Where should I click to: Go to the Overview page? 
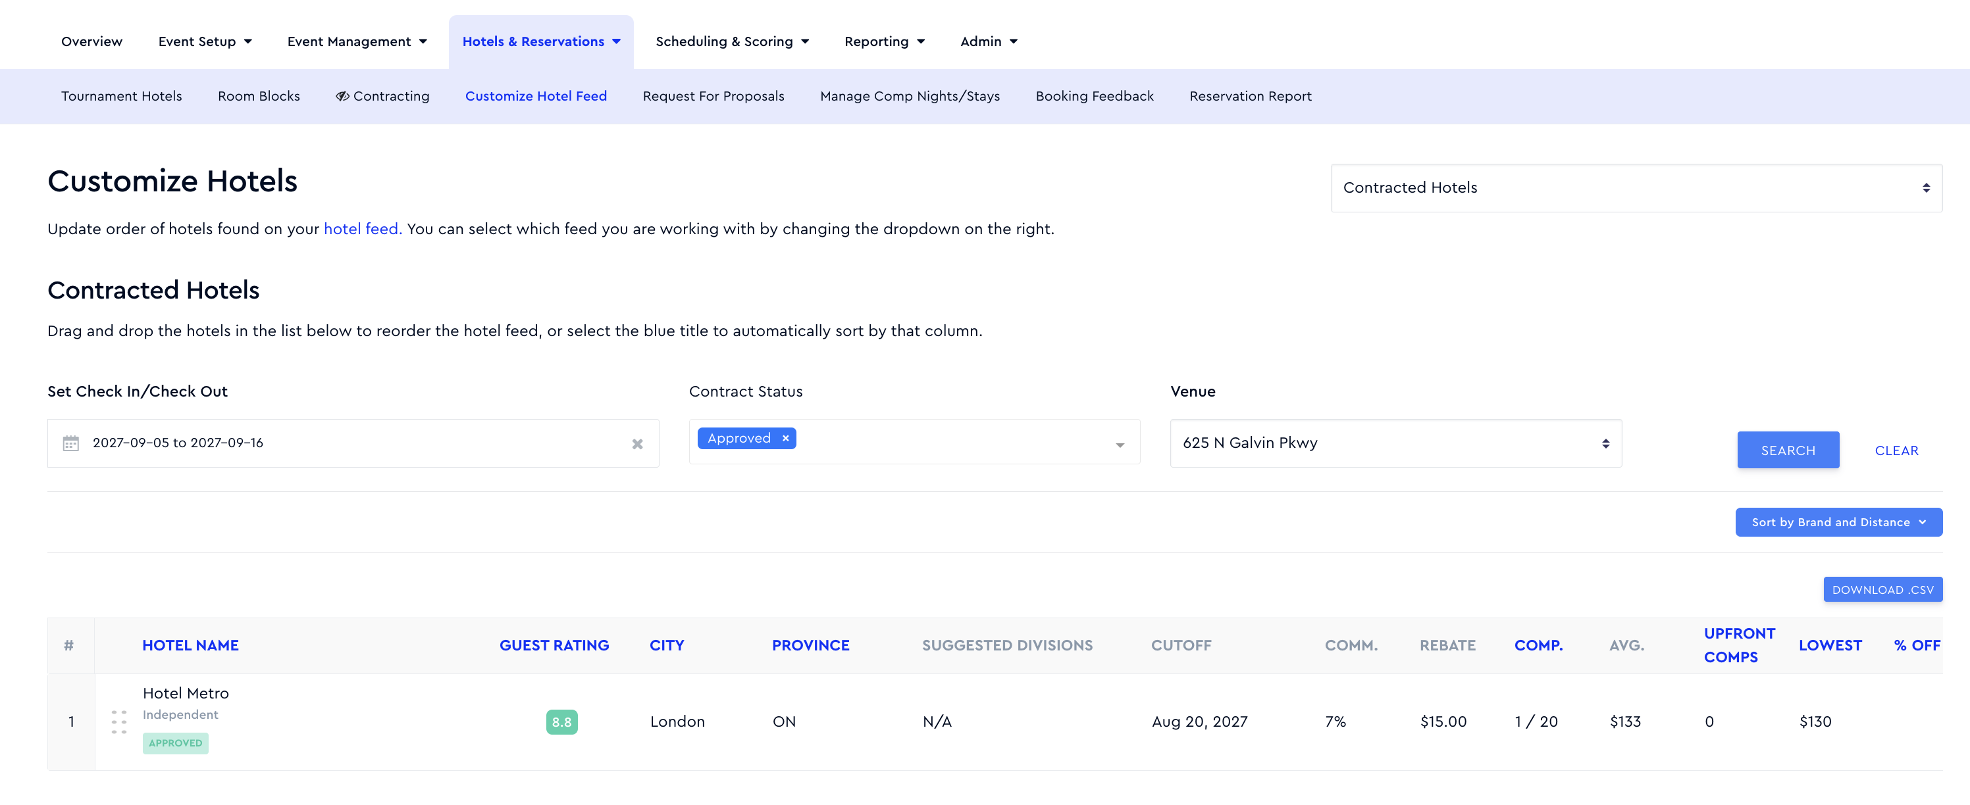pos(91,41)
